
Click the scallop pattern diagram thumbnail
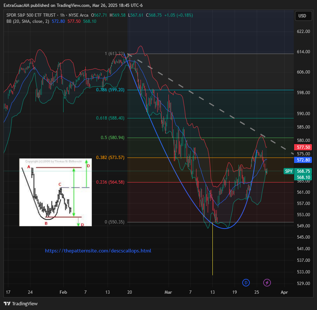tap(56, 192)
